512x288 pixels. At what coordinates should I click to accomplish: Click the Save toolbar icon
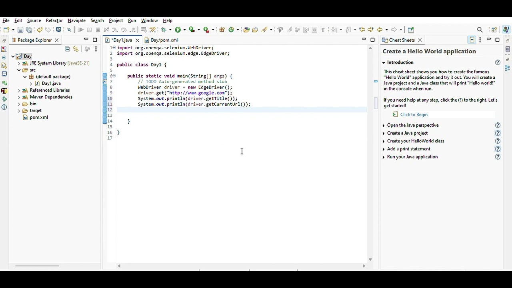coord(20,30)
